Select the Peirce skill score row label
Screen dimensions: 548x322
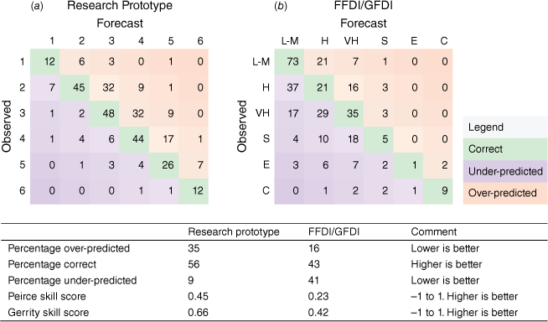[47, 297]
